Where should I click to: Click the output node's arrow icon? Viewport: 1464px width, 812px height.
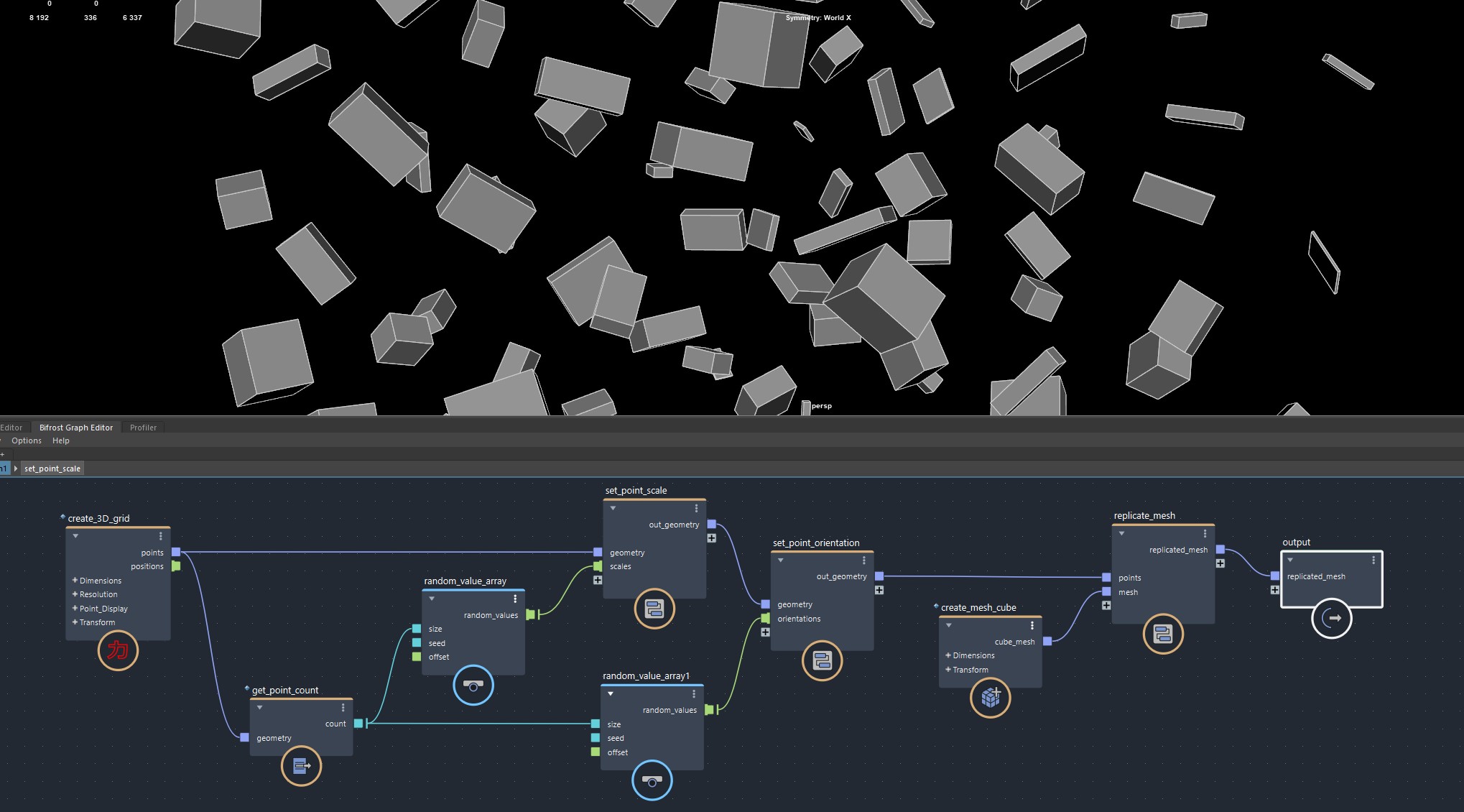point(1332,618)
